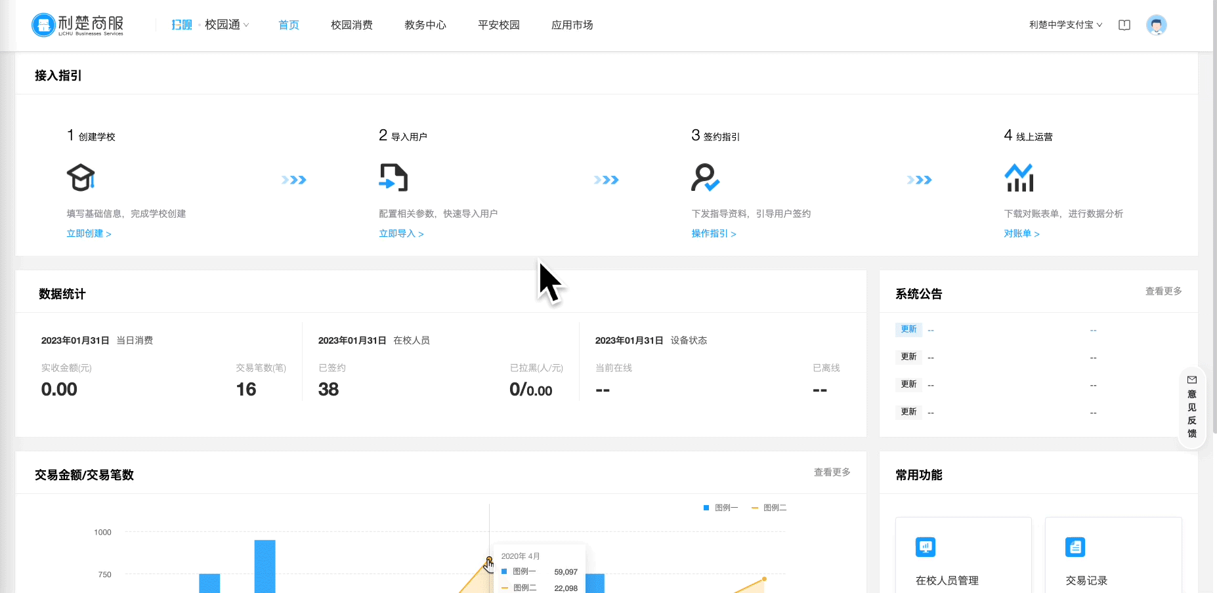Screen dimensions: 1217x593
Task: Open the help manual book icon
Action: (x=1124, y=25)
